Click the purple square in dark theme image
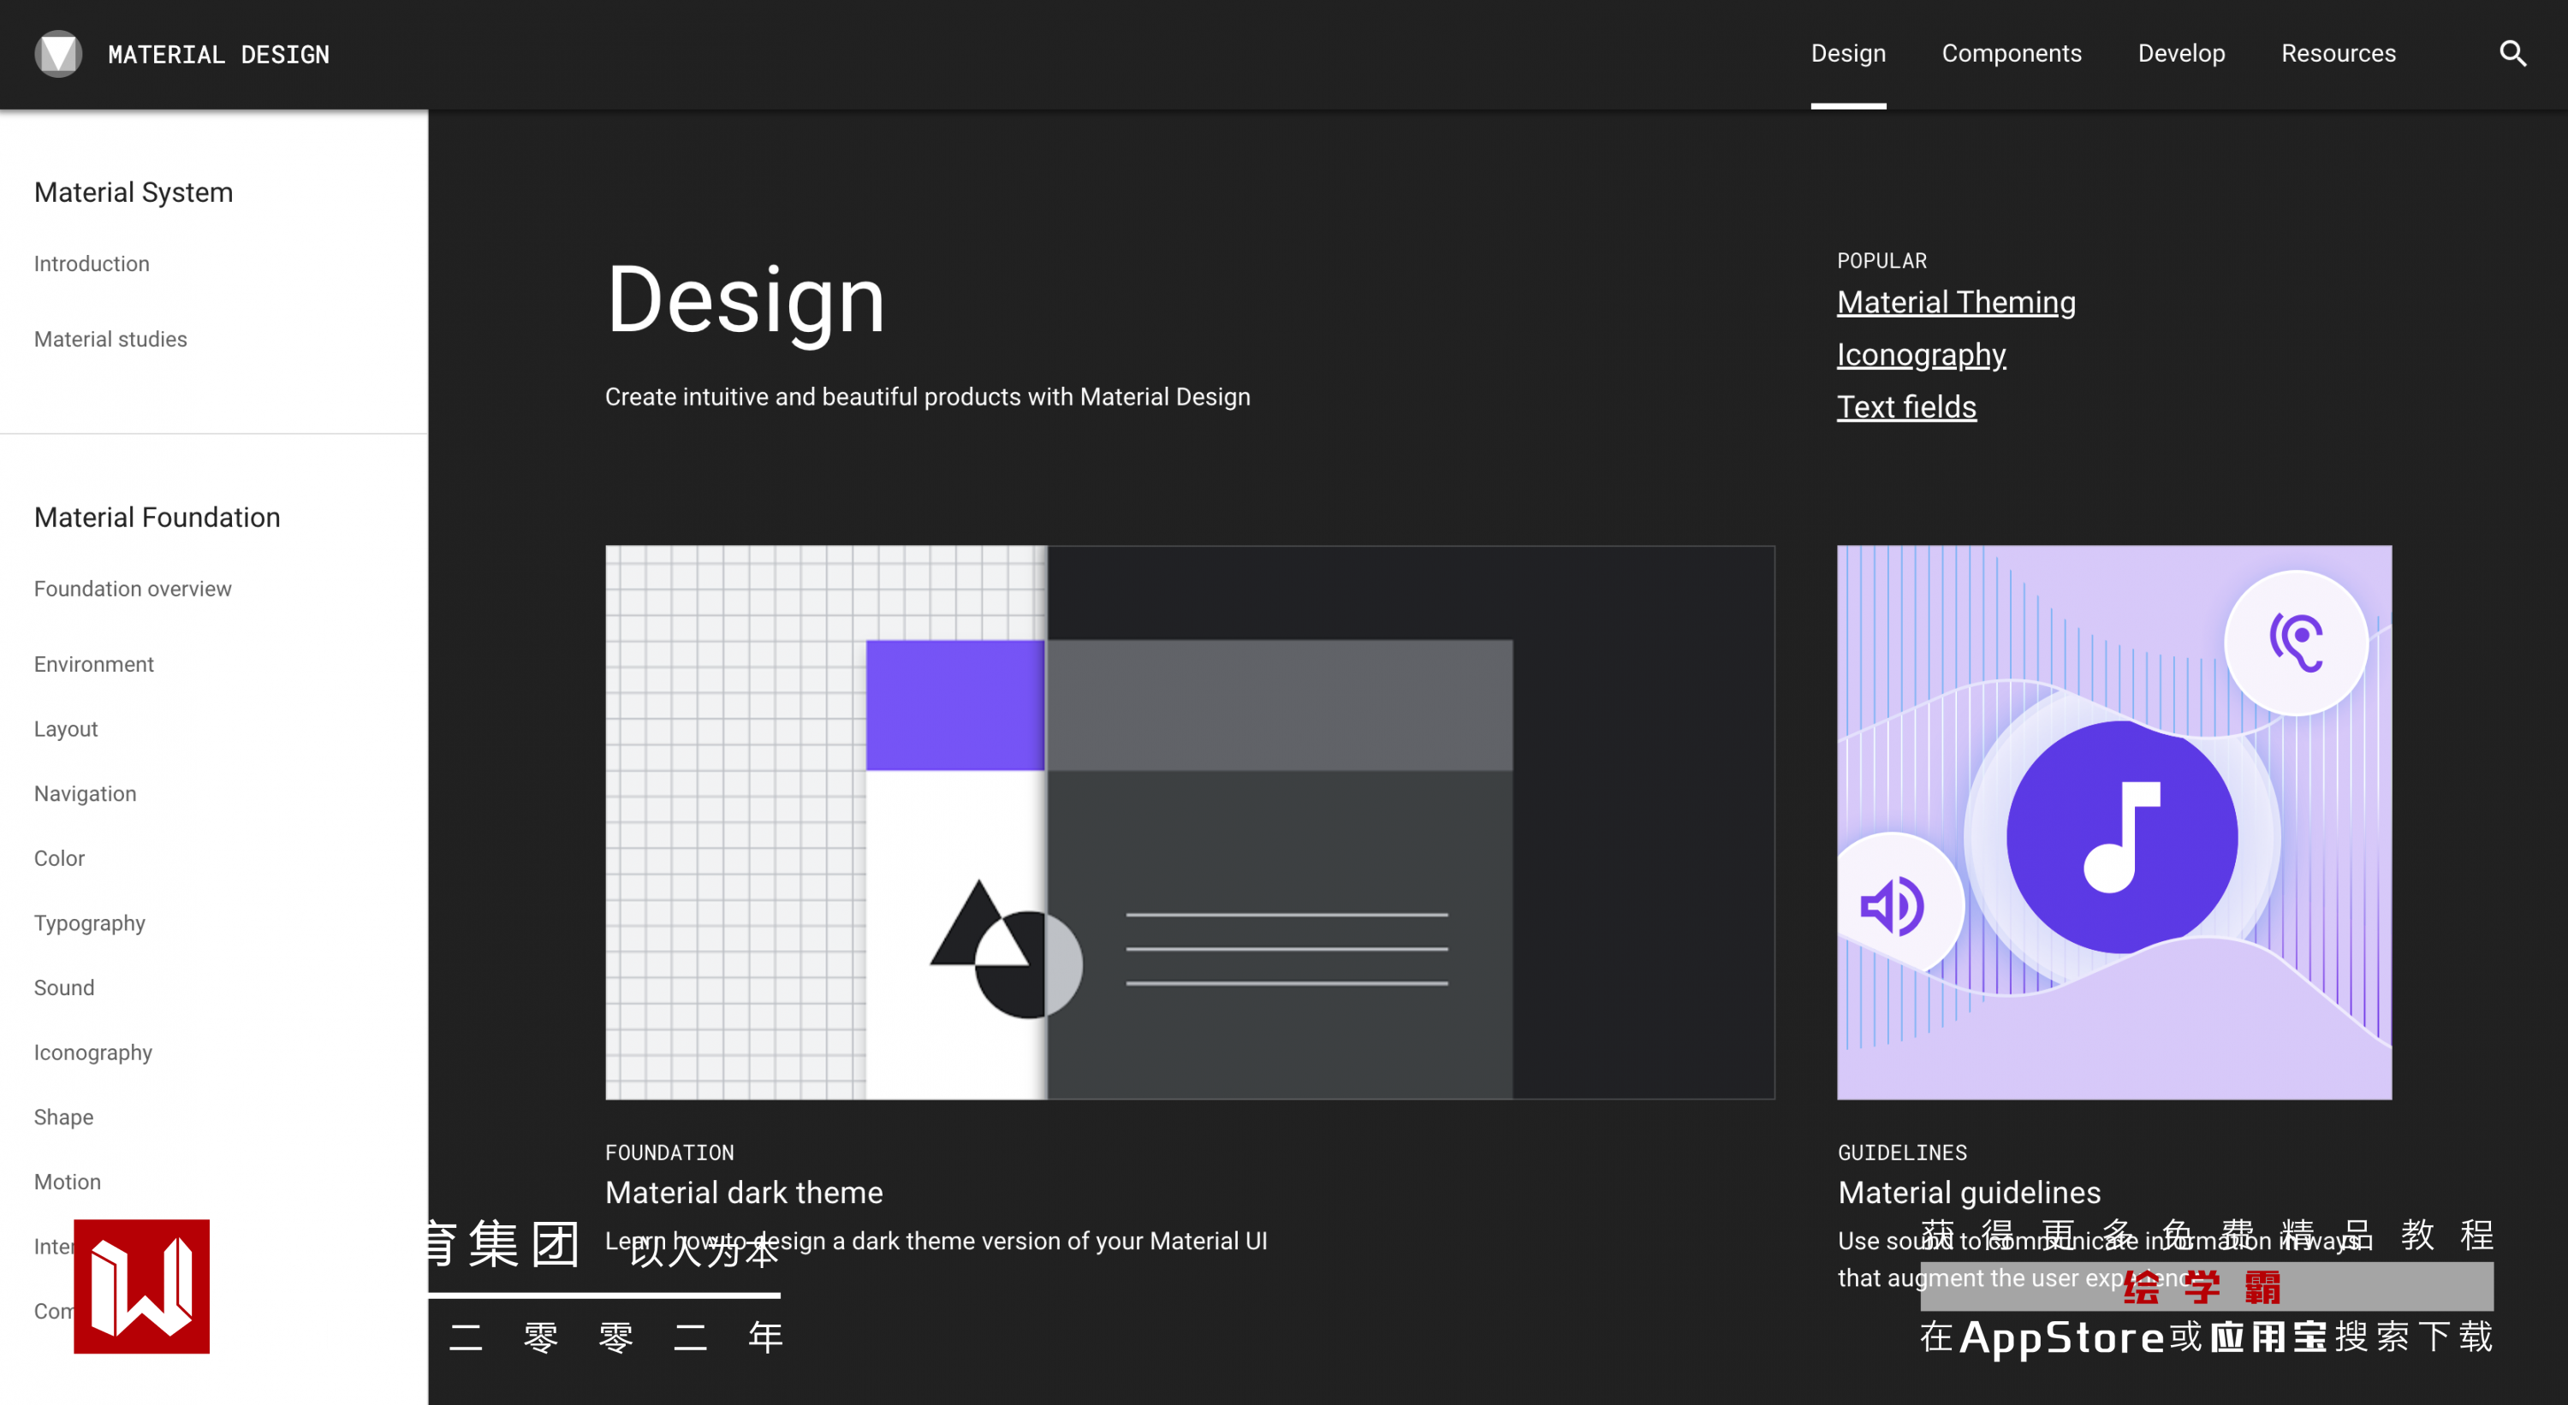Image resolution: width=2568 pixels, height=1405 pixels. pos(954,704)
